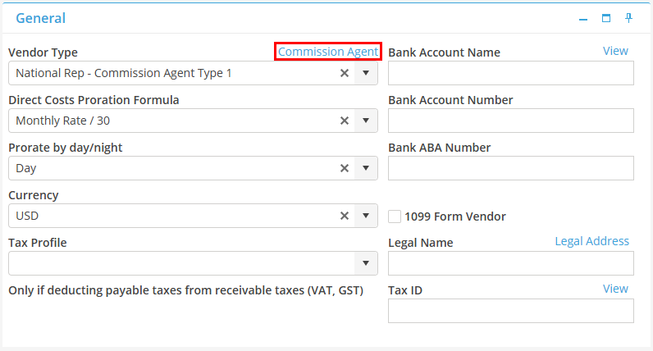Click the Commission Agent link
Screen dimensions: 653x351
(328, 52)
